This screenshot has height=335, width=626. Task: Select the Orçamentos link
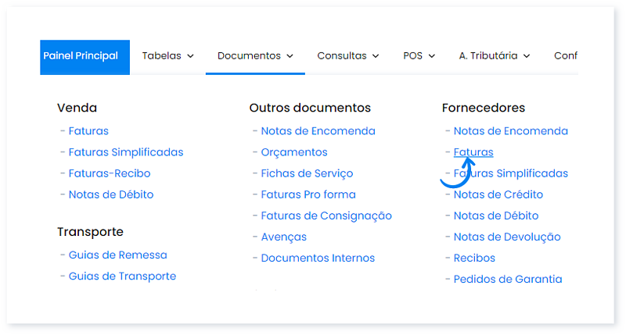pyautogui.click(x=293, y=152)
